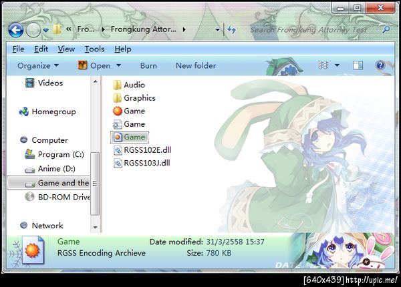Select the RGSS103J.dll file
The width and height of the screenshot is (401, 287).
tap(147, 163)
